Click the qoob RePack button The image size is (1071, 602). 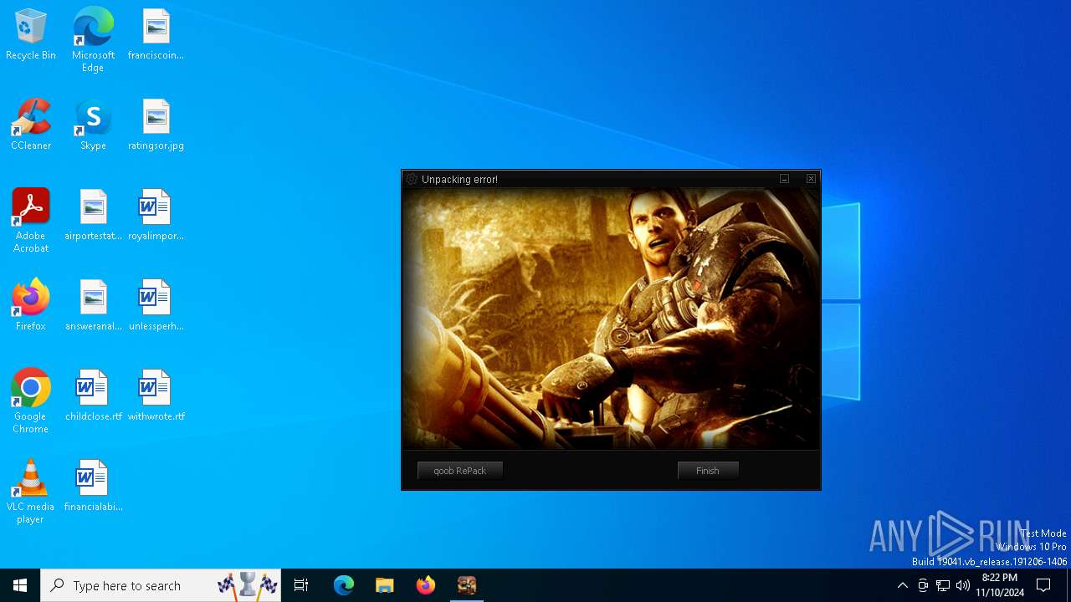pos(460,471)
